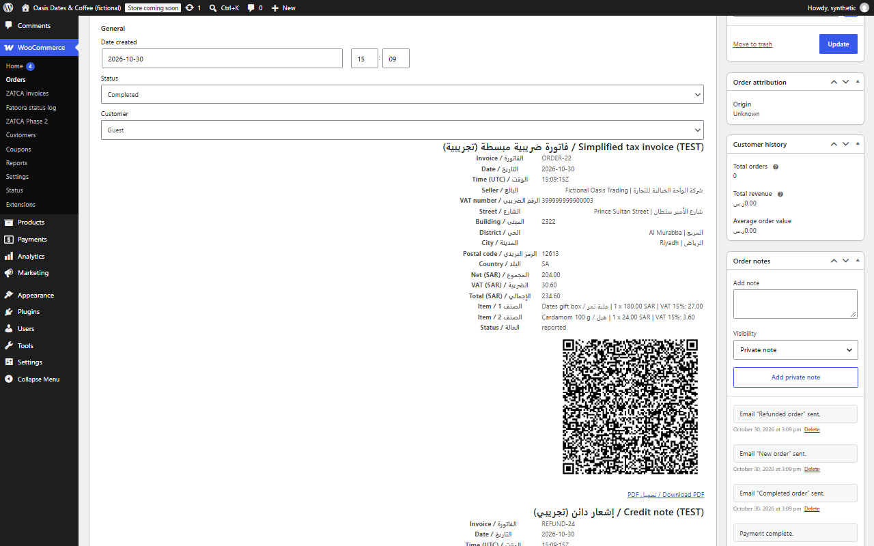Click the Tools wrench icon
The width and height of the screenshot is (874, 546).
[8, 345]
